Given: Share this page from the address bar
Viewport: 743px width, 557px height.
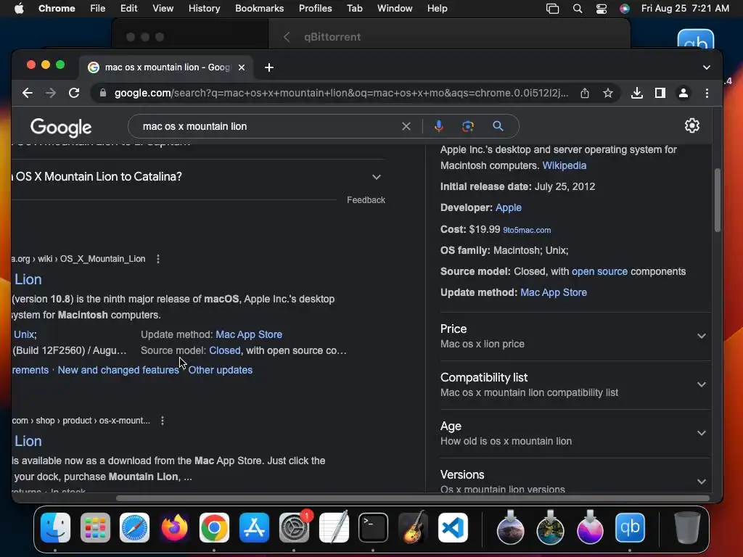Looking at the screenshot, I should click(x=585, y=93).
